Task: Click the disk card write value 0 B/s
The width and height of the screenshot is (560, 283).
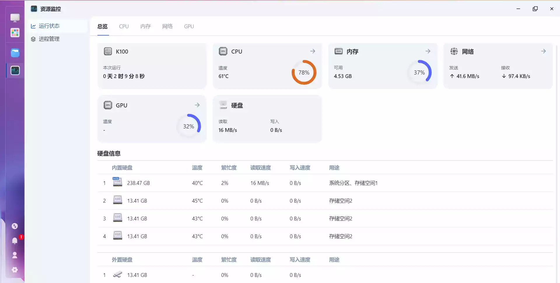Action: point(276,130)
